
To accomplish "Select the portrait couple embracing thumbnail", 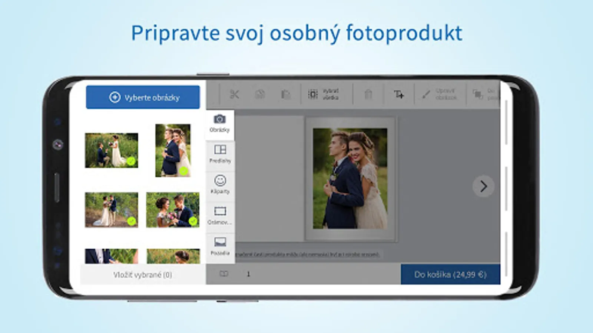I will coord(173,150).
